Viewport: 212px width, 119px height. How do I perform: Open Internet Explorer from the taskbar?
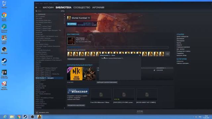pyautogui.click(x=5, y=117)
